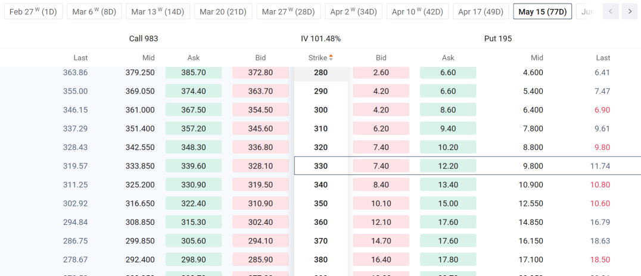Viewport: 641px width, 276px height.
Task: Click put ask 10.20 at strike 320
Action: click(x=448, y=148)
